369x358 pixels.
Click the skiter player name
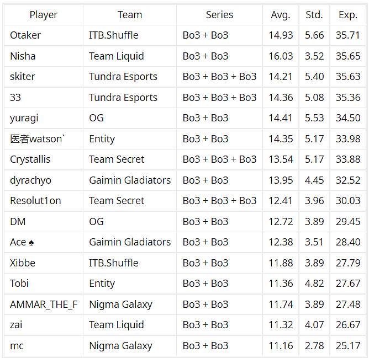coord(23,77)
